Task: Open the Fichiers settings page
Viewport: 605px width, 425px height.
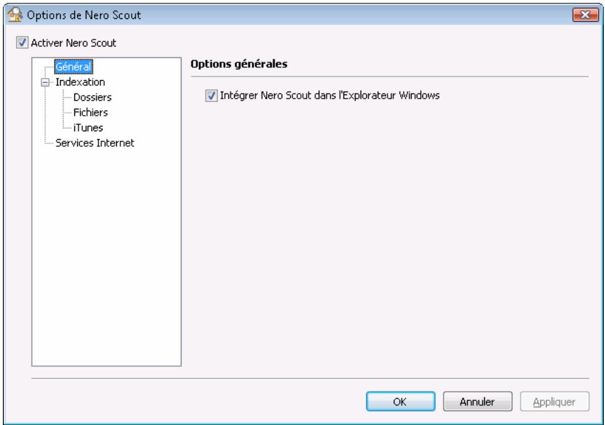Action: coord(90,112)
